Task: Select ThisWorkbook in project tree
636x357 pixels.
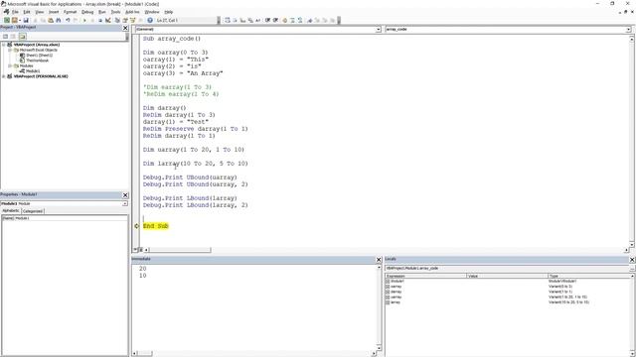Action: click(x=38, y=60)
